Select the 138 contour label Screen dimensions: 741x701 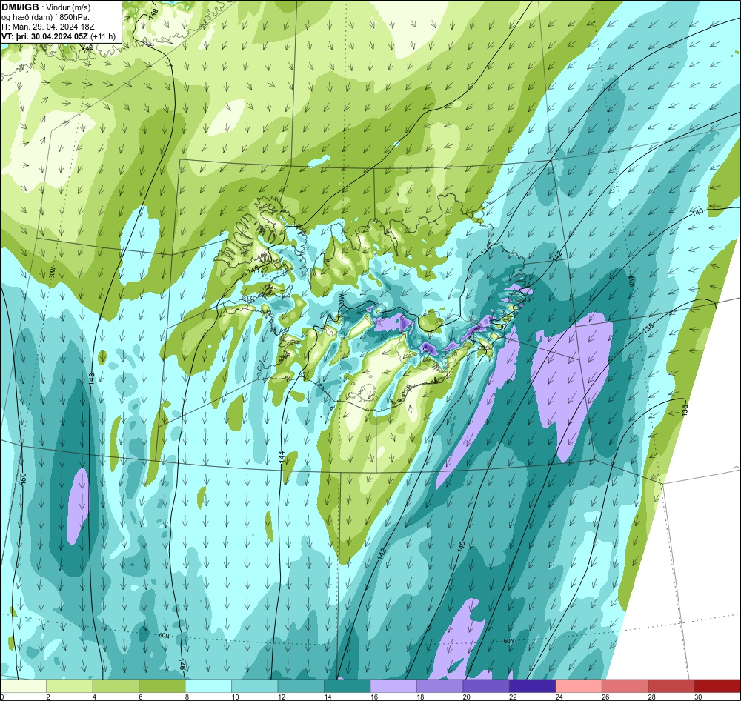tap(648, 329)
